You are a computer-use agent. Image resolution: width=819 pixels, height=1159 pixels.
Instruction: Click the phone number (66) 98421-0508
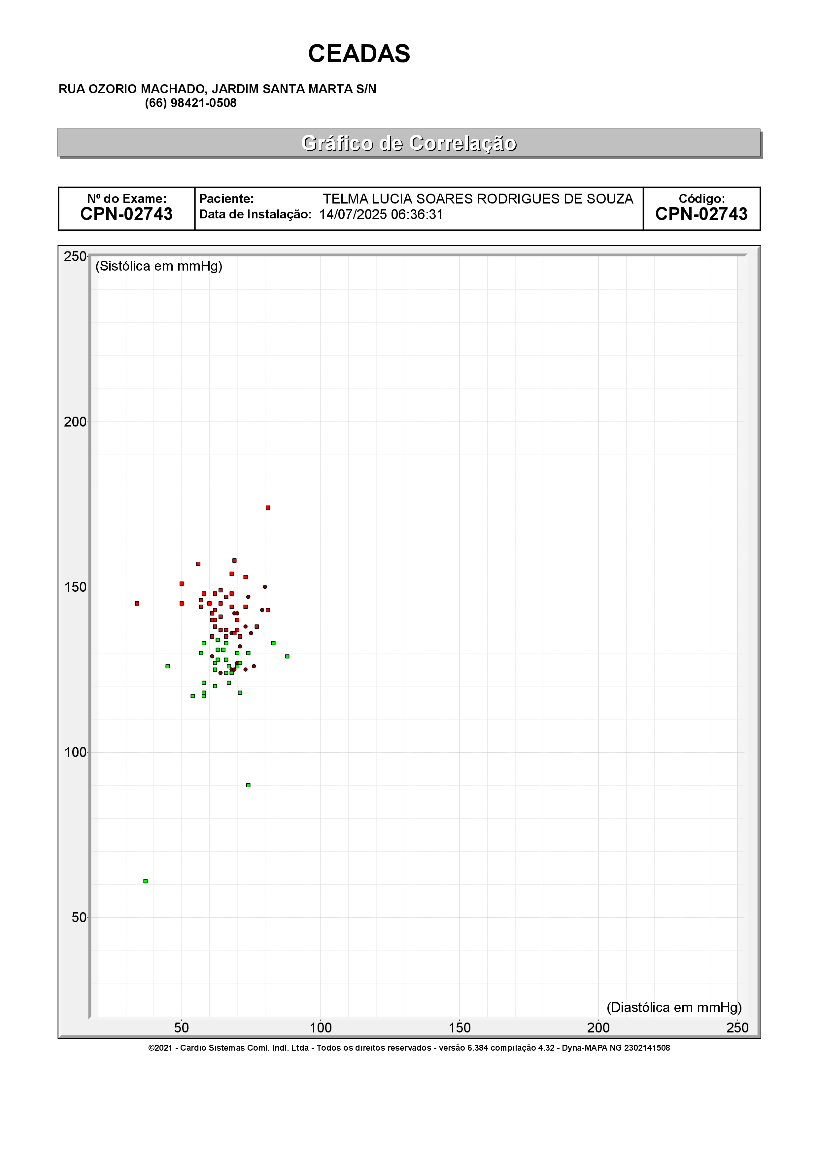pyautogui.click(x=190, y=103)
